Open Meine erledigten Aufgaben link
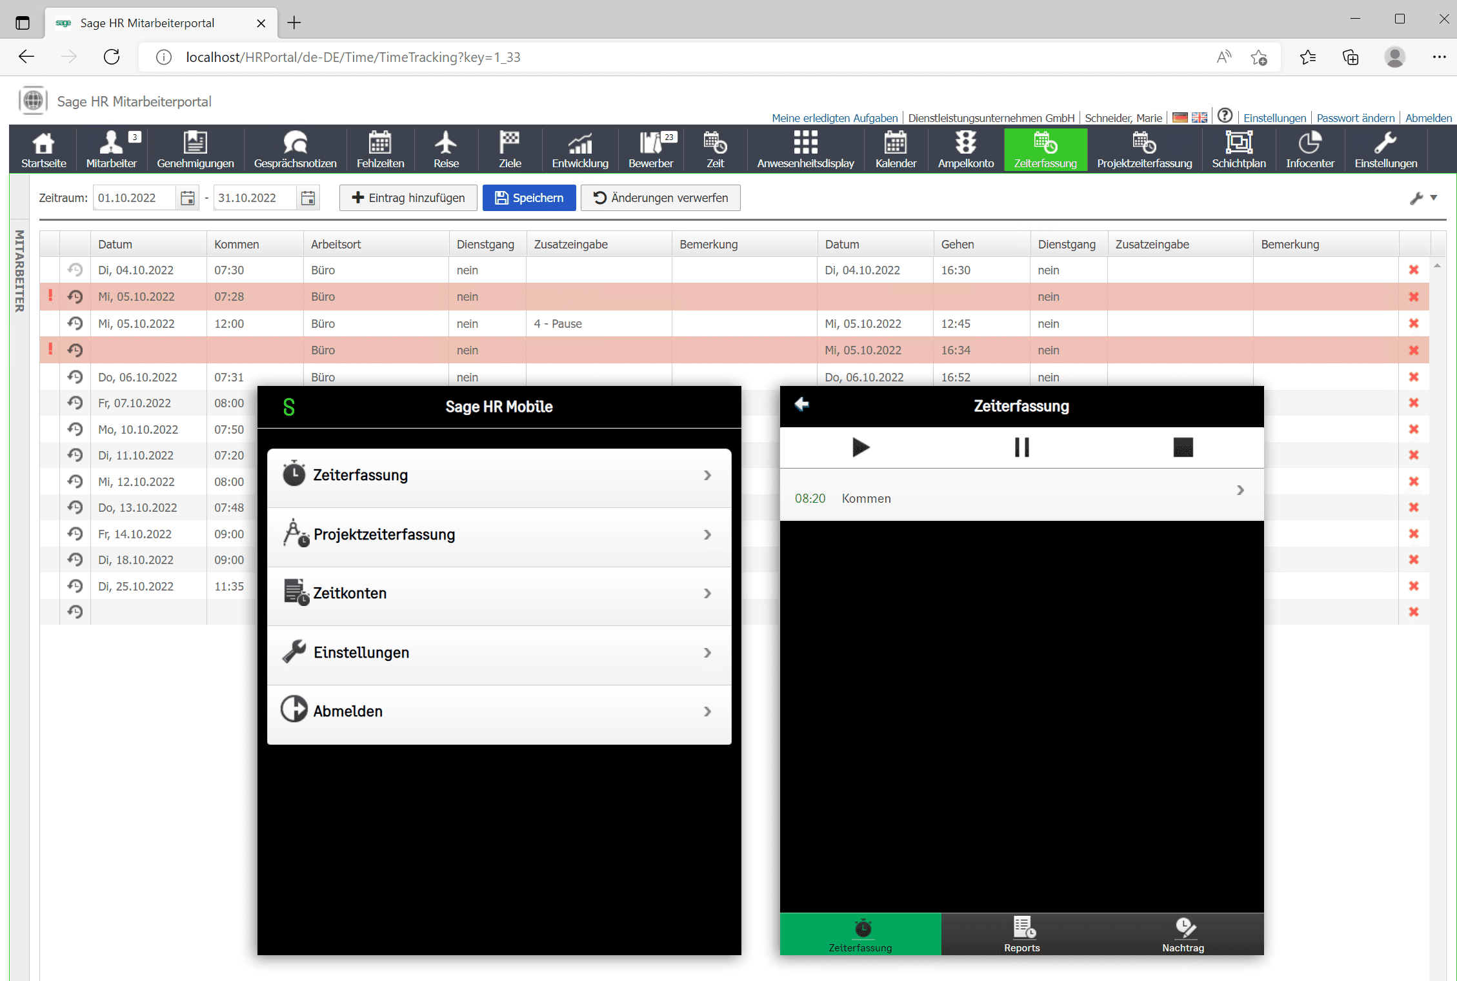The width and height of the screenshot is (1457, 981). point(834,118)
